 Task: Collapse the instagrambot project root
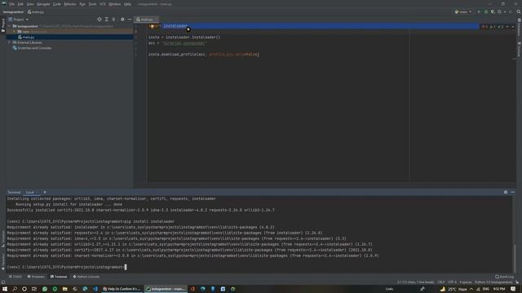click(9, 26)
